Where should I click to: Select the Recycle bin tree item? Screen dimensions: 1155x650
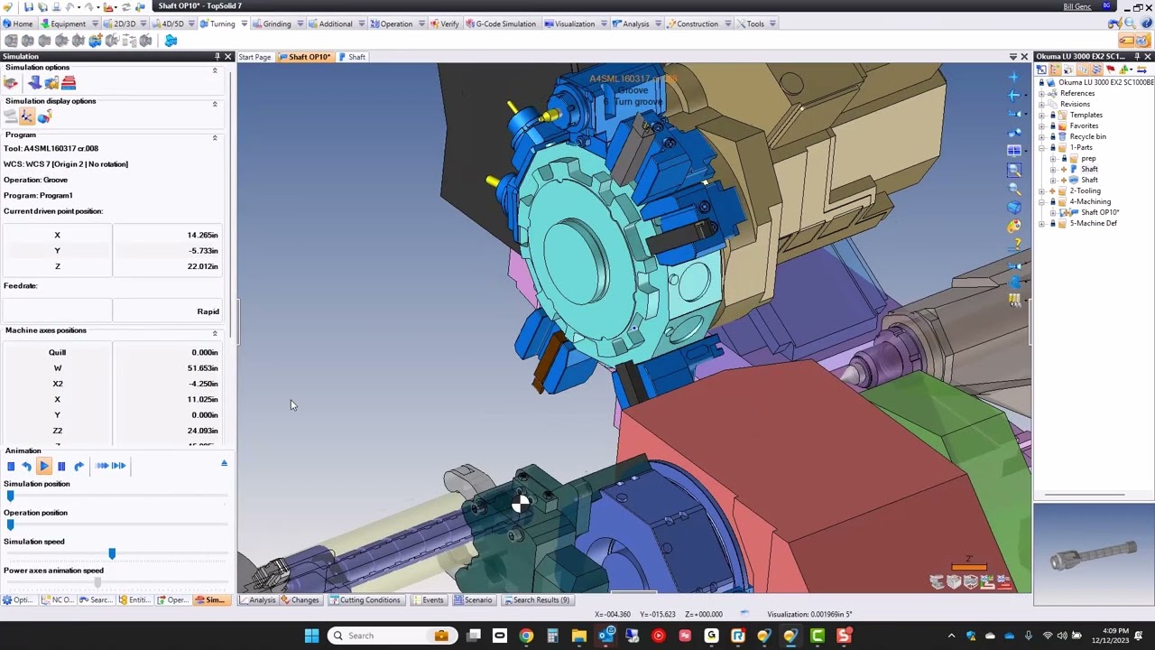(x=1087, y=136)
